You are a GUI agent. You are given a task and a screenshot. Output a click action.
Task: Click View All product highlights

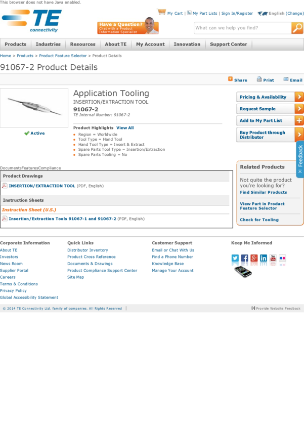[125, 128]
